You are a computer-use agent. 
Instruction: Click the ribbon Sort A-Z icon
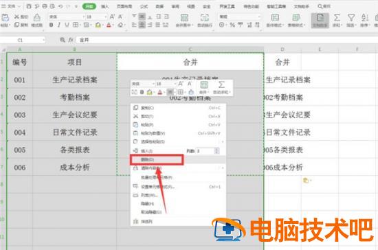click(x=365, y=18)
